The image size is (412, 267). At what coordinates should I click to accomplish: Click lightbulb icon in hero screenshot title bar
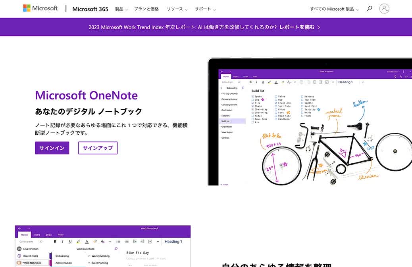[x=395, y=76]
